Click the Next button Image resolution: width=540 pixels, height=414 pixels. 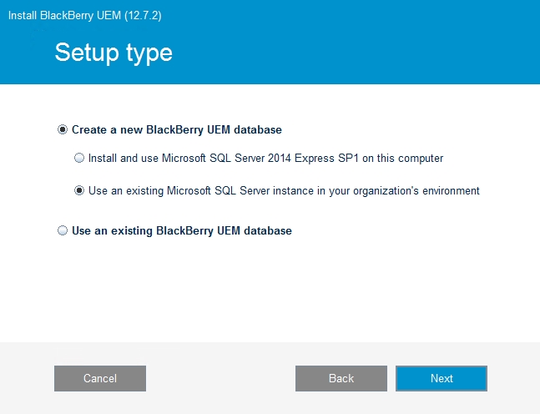[441, 378]
